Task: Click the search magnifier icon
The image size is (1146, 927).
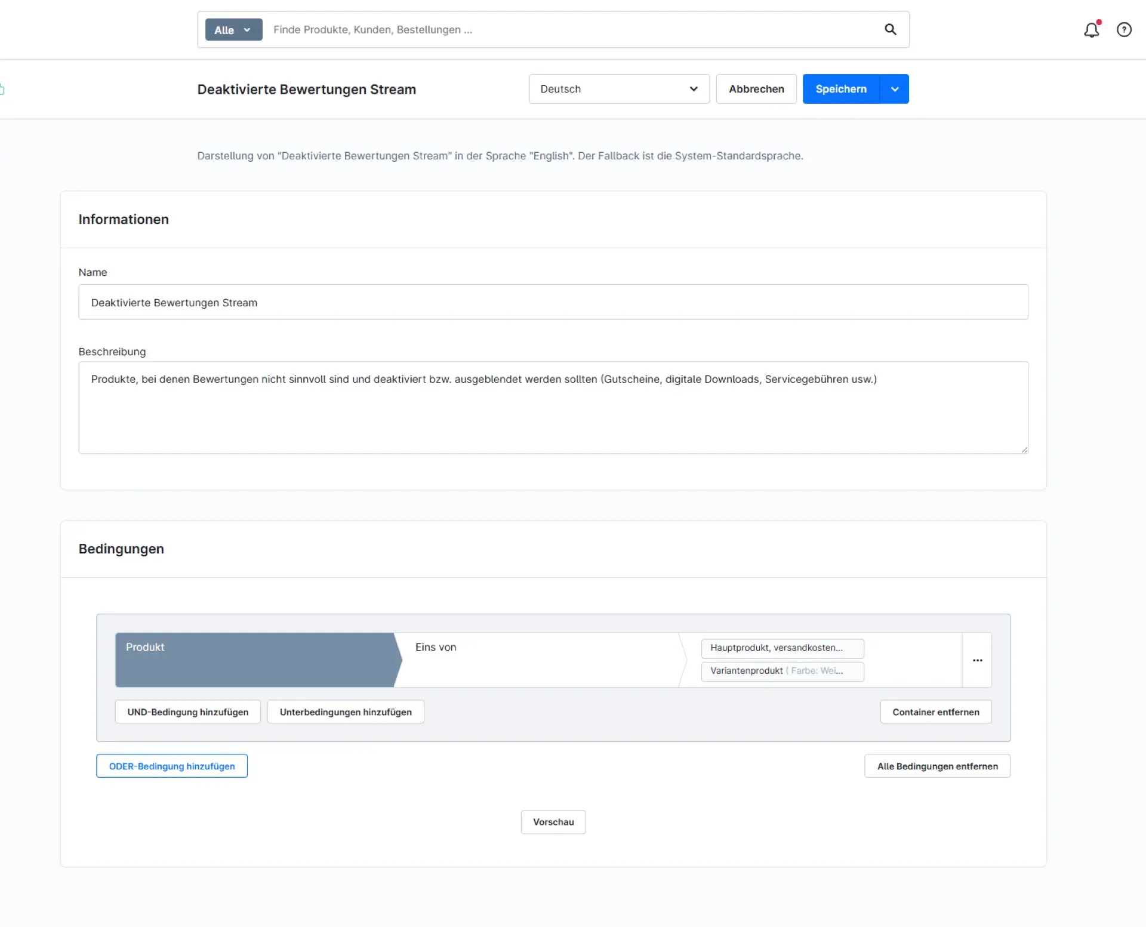Action: 890,29
